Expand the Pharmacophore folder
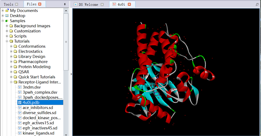 point(11,62)
